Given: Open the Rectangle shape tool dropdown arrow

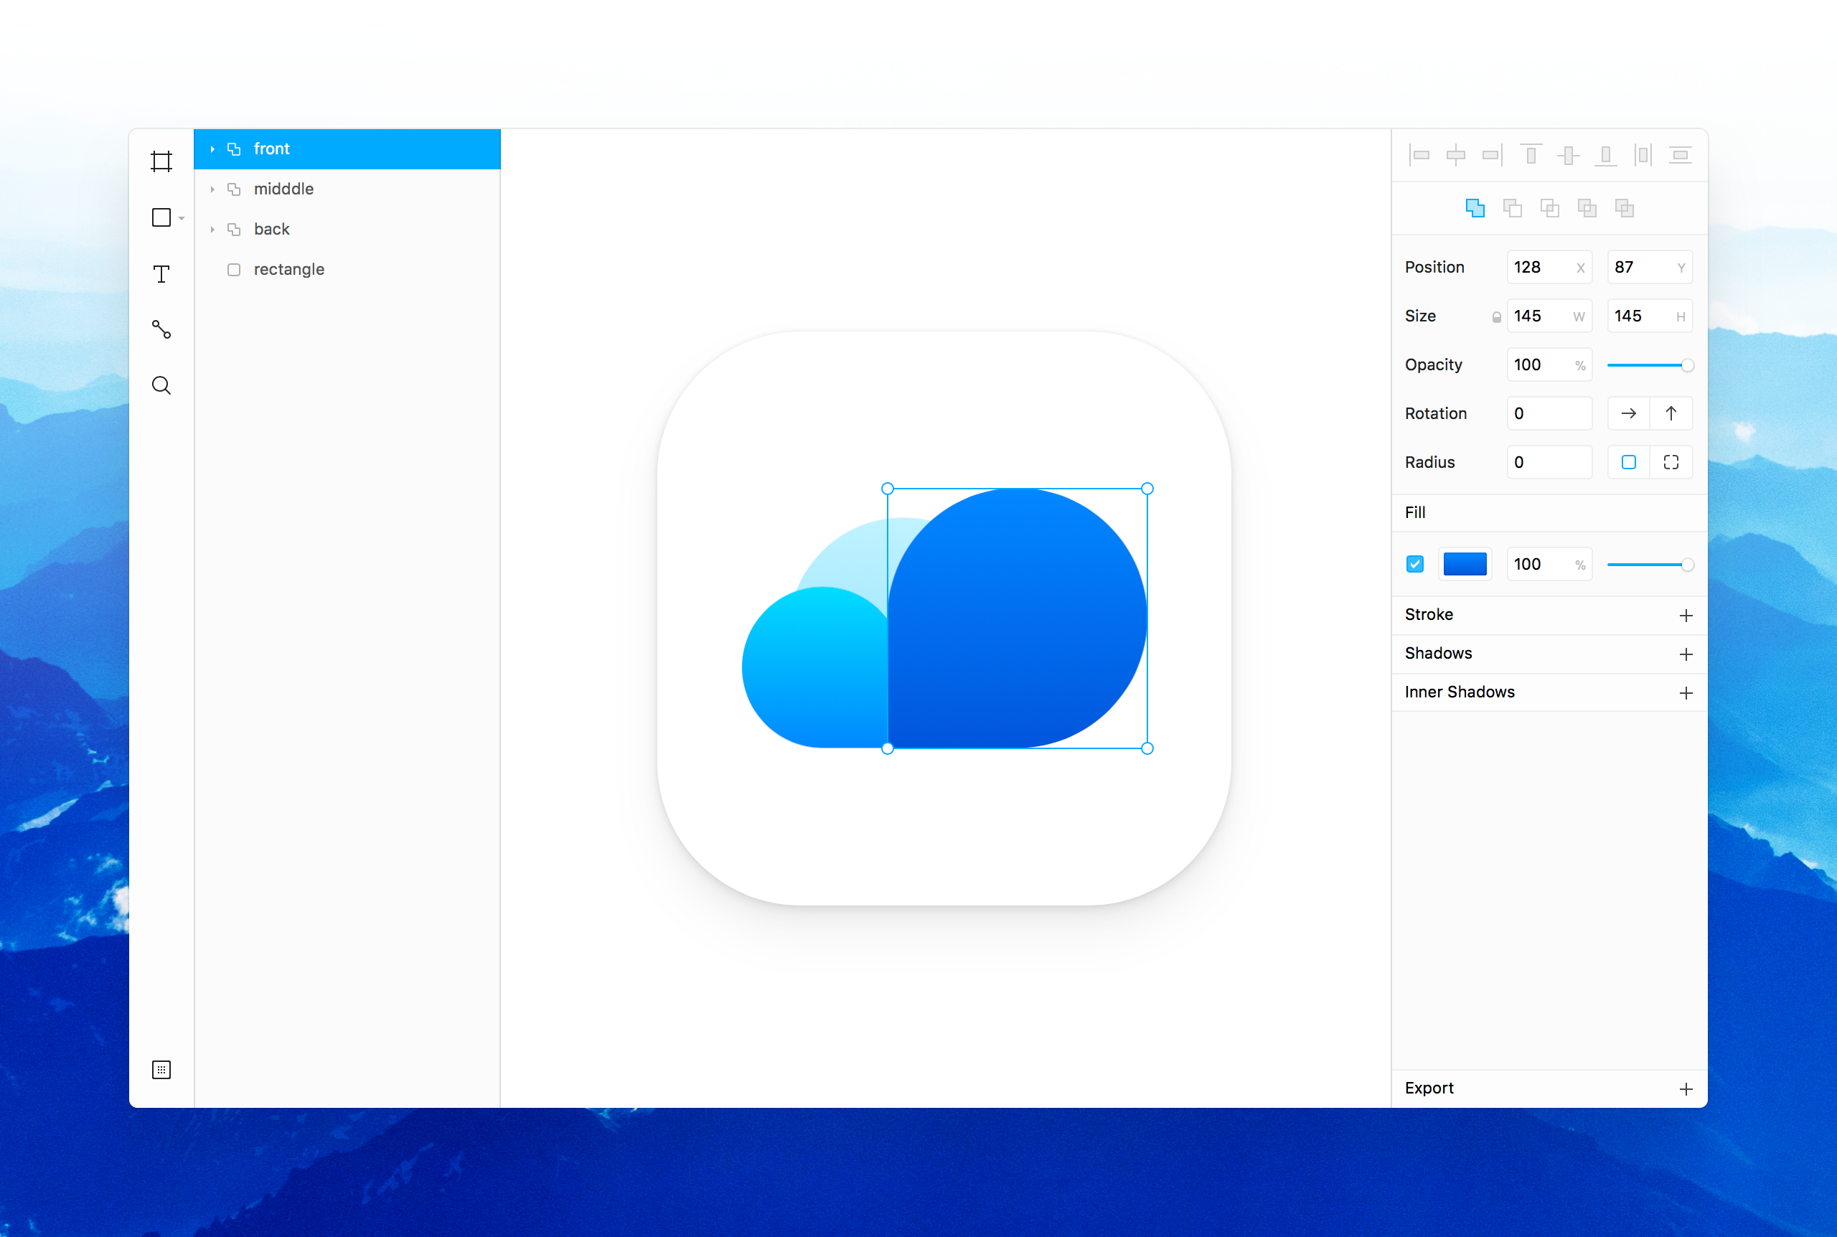Looking at the screenshot, I should pyautogui.click(x=182, y=219).
